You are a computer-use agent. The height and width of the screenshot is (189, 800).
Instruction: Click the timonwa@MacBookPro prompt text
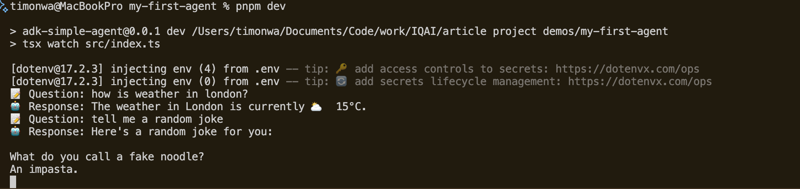pos(66,6)
